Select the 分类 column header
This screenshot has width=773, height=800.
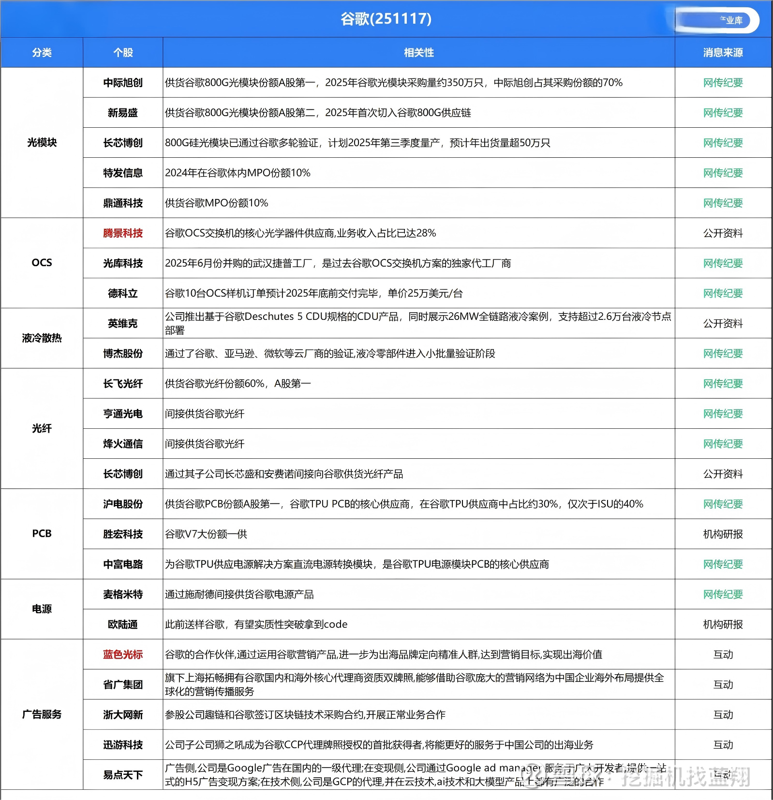(42, 53)
